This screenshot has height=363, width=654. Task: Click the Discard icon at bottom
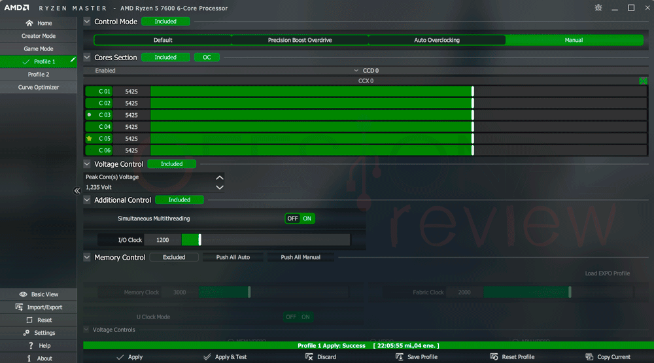(x=309, y=356)
